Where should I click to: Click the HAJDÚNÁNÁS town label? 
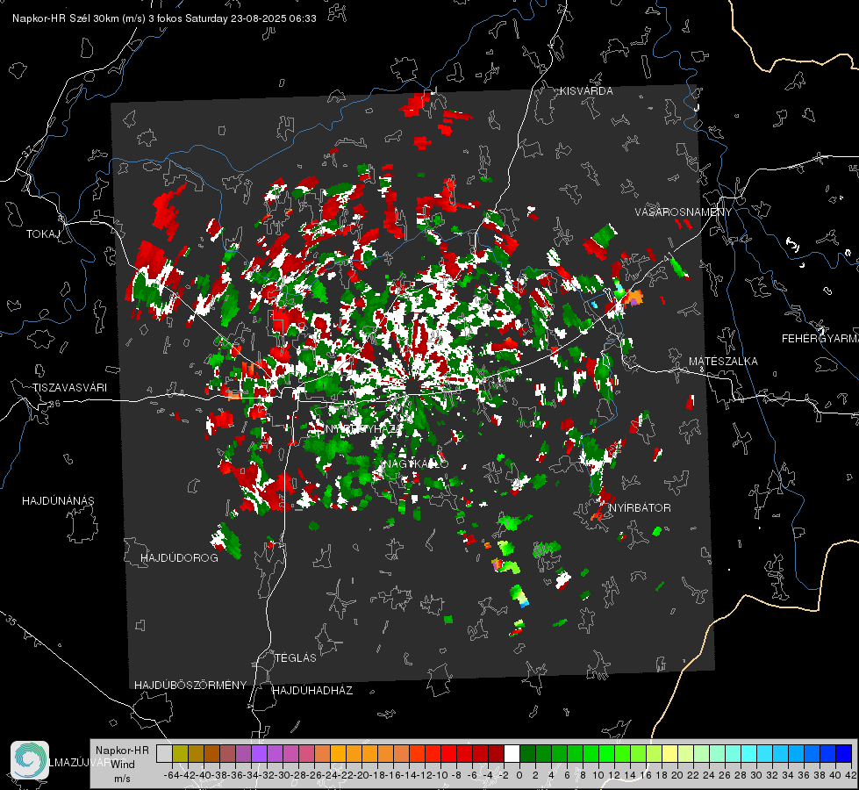pyautogui.click(x=58, y=500)
